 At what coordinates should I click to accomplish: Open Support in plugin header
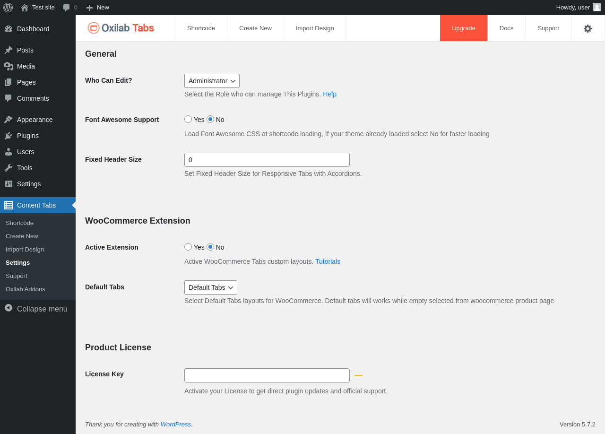(548, 28)
